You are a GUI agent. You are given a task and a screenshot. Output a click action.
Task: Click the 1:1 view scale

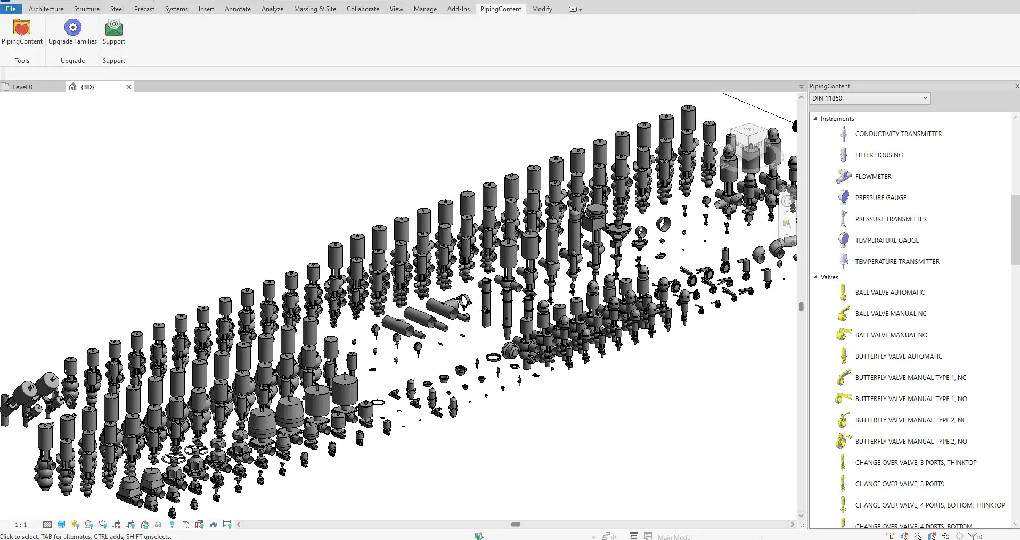click(x=21, y=525)
